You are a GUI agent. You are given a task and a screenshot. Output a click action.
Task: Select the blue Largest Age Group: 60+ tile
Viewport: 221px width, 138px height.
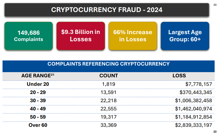185,36
